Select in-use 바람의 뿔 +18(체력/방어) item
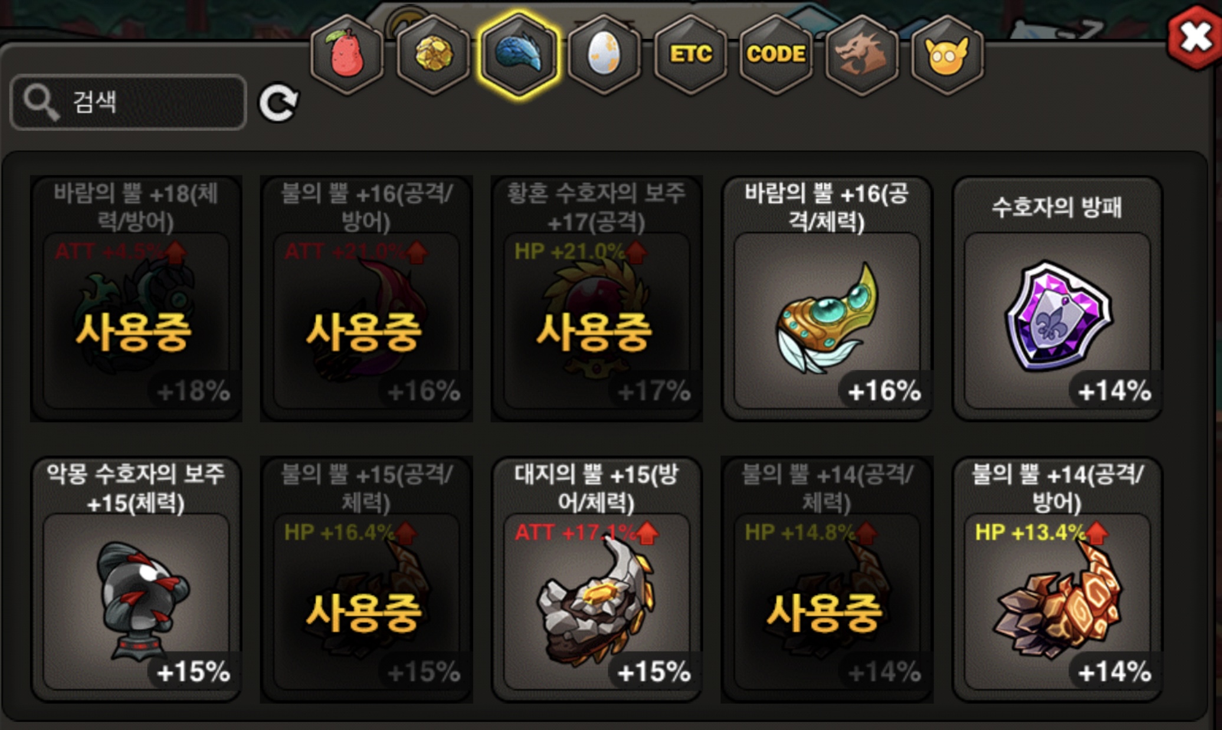 (136, 299)
